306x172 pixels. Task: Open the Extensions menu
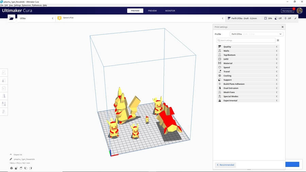(26, 5)
